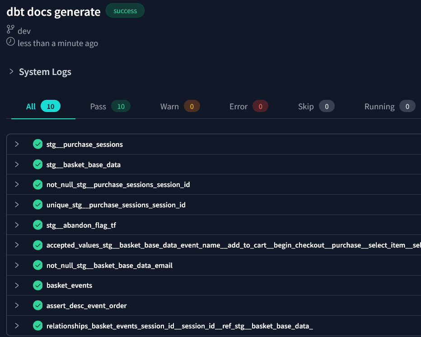Viewport: 421px width, 337px height.
Task: Open the Skip tab
Action: [316, 107]
